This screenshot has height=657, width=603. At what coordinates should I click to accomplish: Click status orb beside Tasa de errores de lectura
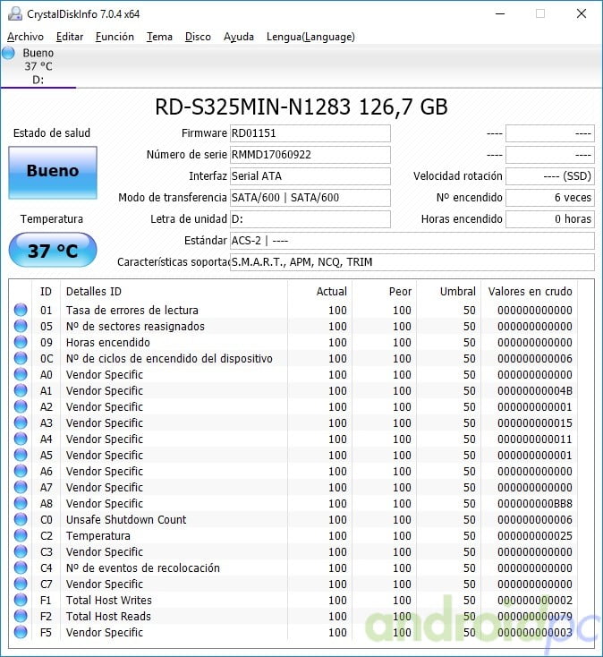click(21, 311)
